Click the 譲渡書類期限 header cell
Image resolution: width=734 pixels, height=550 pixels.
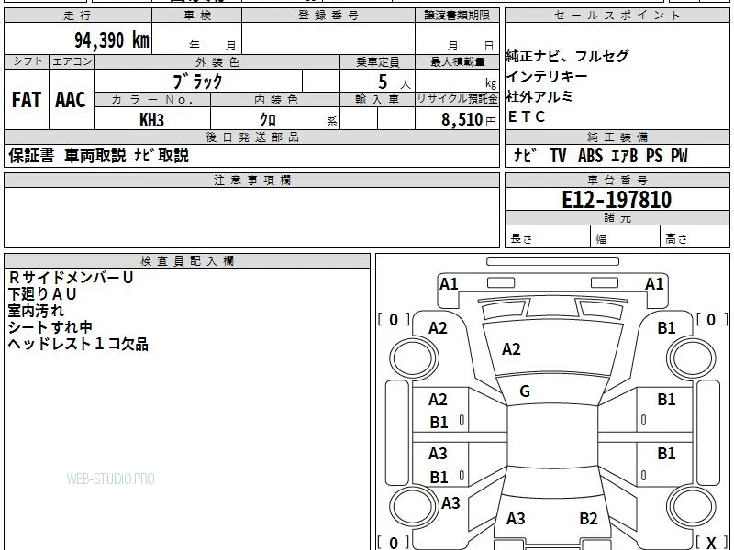(457, 16)
